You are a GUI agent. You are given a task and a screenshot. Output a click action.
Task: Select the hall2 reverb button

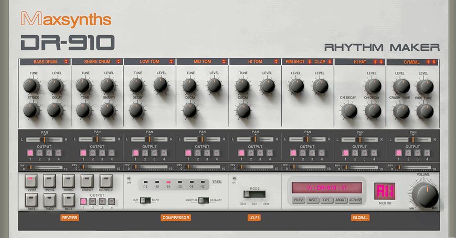[x=50, y=200]
